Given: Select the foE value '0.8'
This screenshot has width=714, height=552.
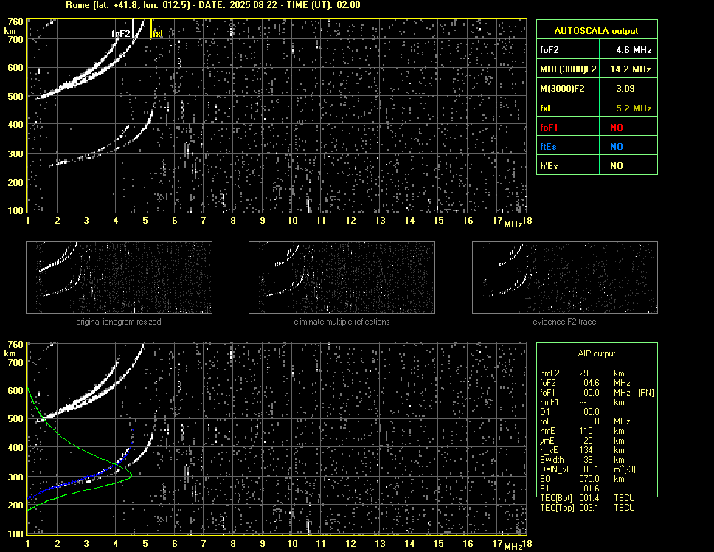Looking at the screenshot, I should 594,421.
